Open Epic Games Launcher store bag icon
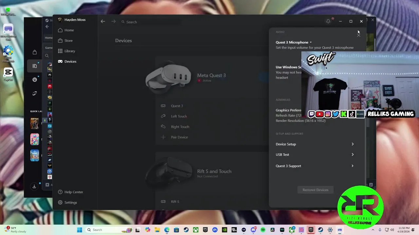This screenshot has width=419, height=235. 35,52
